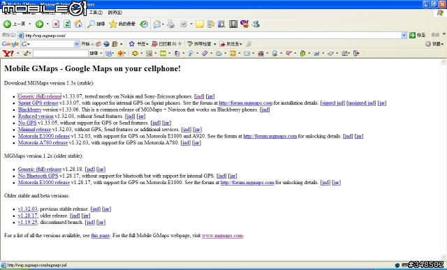Click the Blackberry version link
The height and width of the screenshot is (270, 447).
(x=30, y=110)
